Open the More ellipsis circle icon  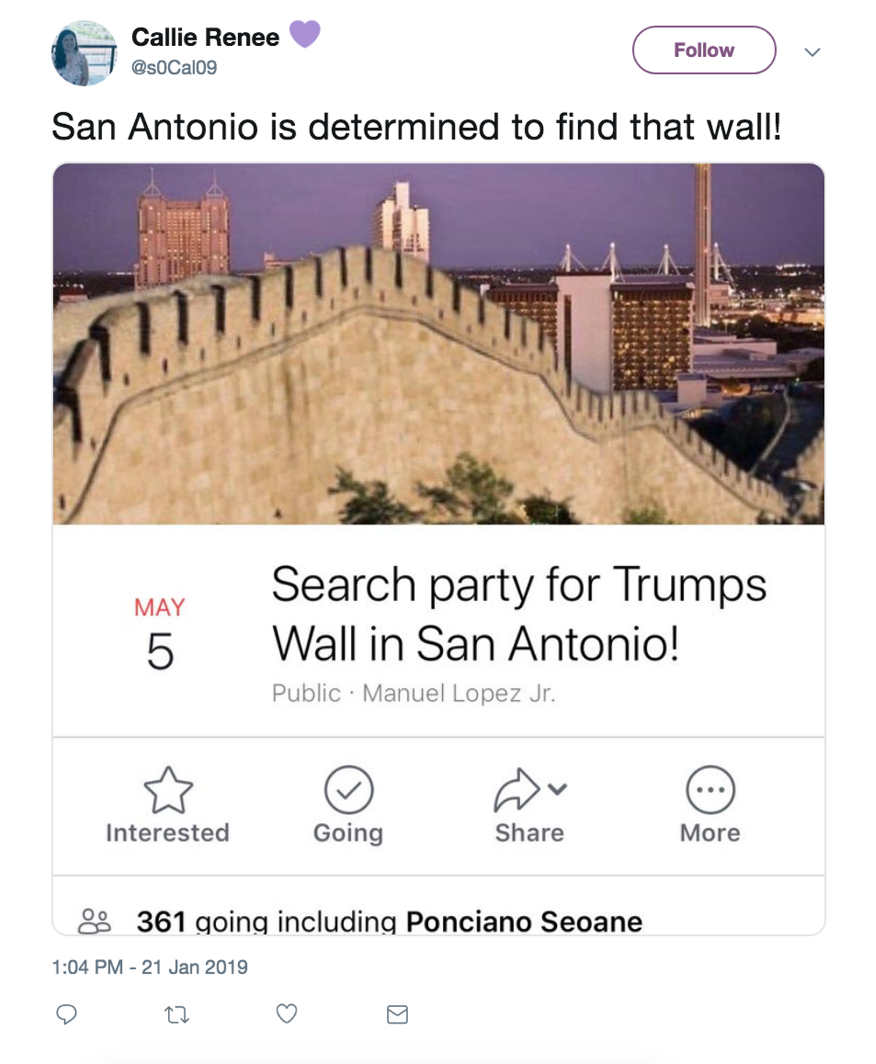coord(710,790)
